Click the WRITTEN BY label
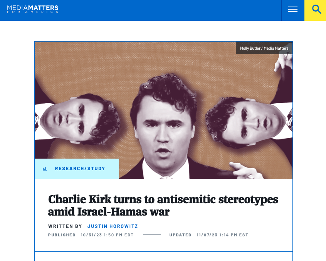Viewport: 326px width, 261px height. pyautogui.click(x=65, y=226)
